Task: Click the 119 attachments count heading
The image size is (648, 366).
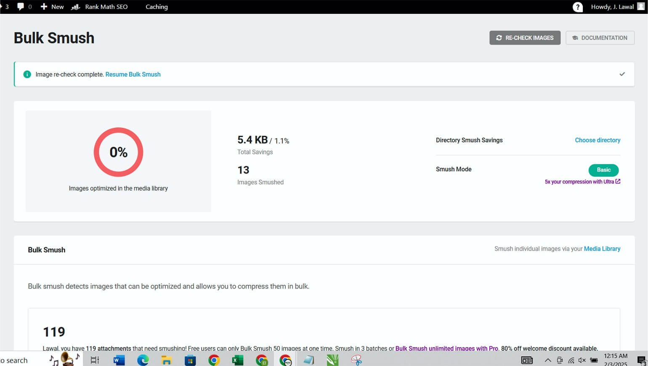Action: click(x=54, y=332)
